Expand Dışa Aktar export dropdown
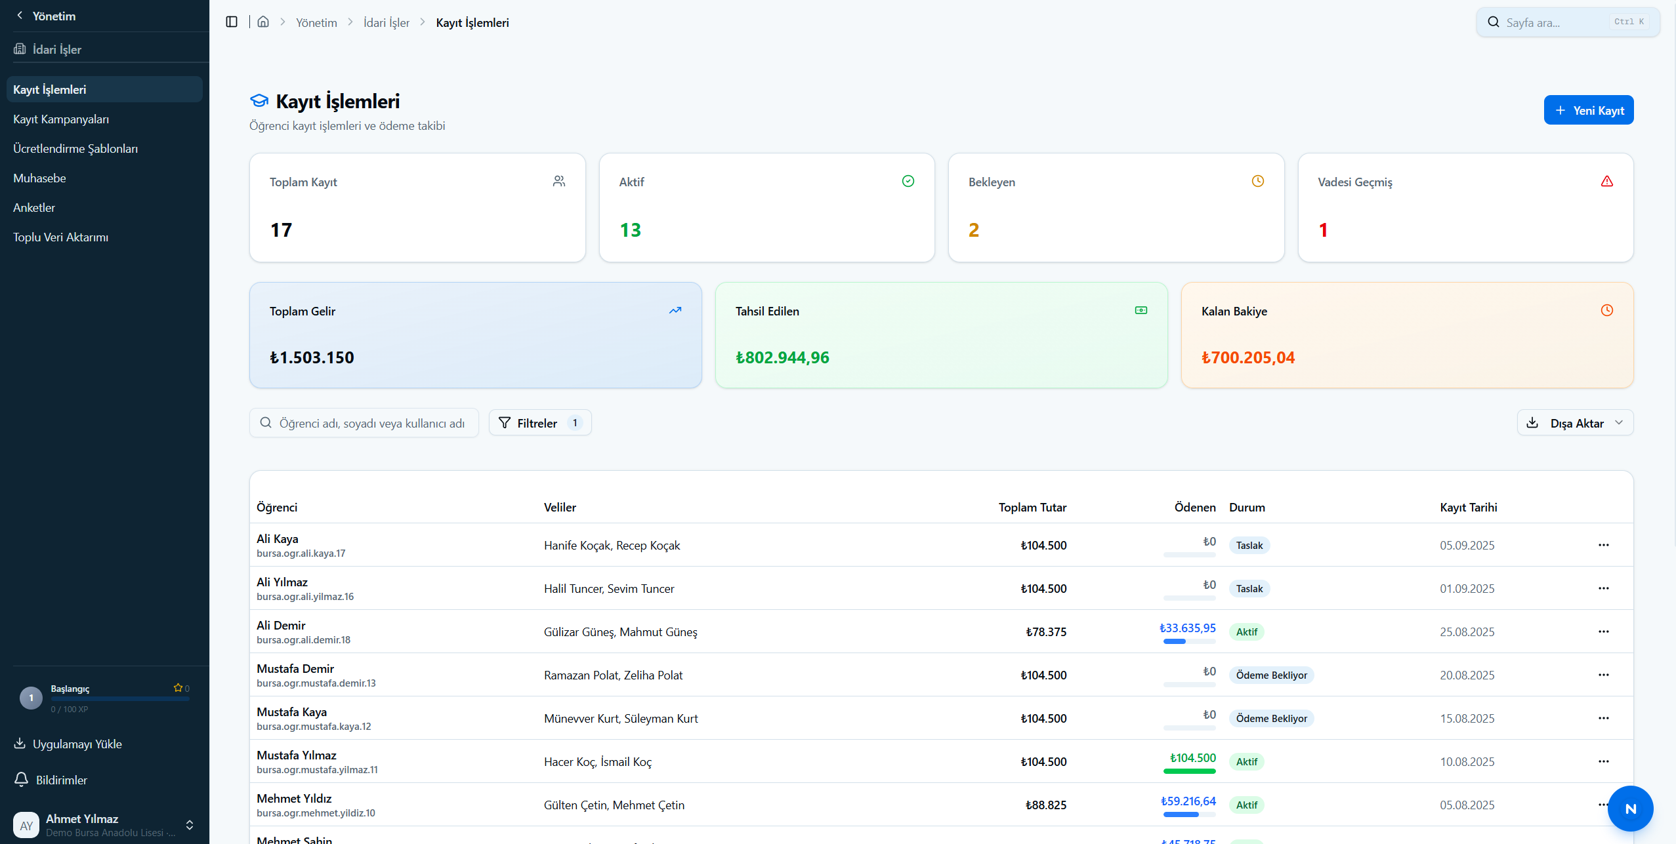Image resolution: width=1676 pixels, height=844 pixels. [x=1575, y=423]
